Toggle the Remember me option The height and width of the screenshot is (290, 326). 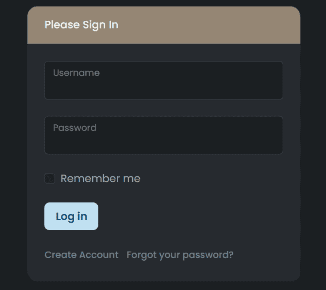click(50, 179)
